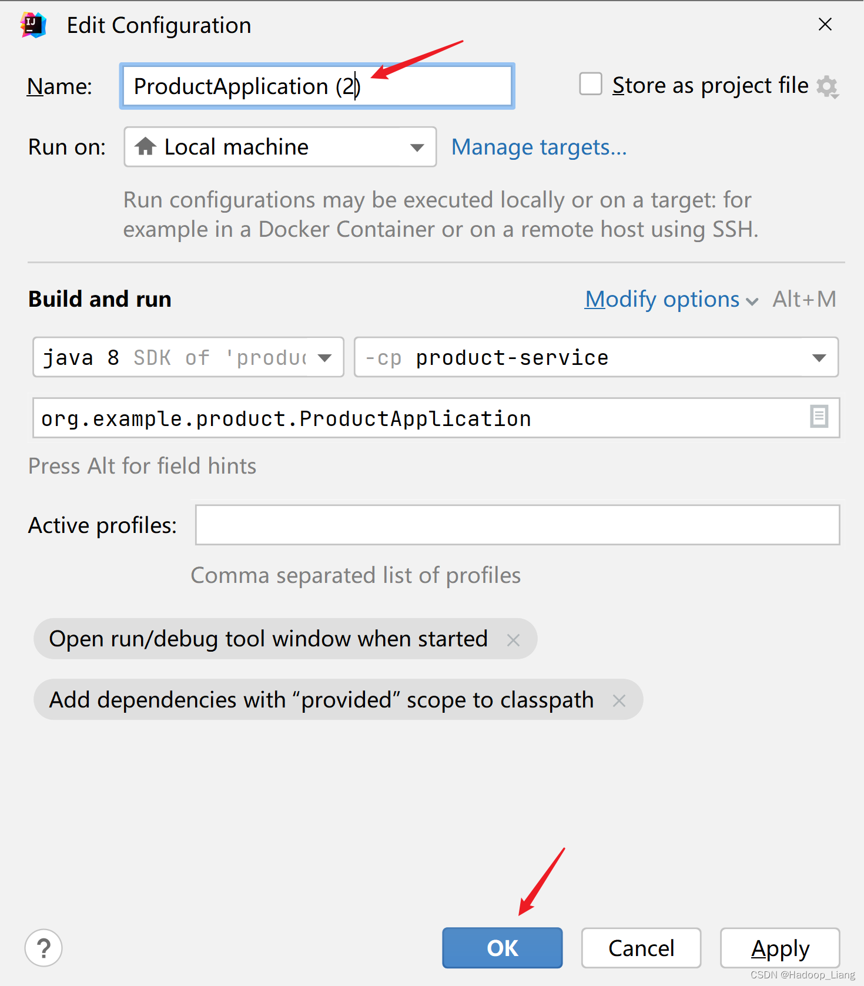Image resolution: width=864 pixels, height=986 pixels.
Task: Open the java 8 SDK dropdown
Action: point(324,357)
